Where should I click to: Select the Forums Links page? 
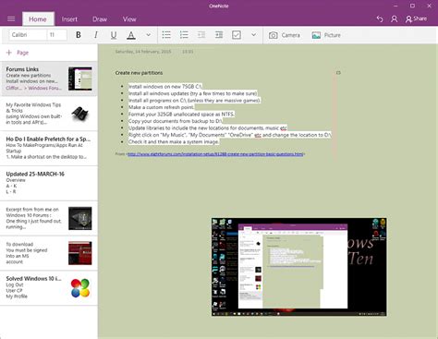49,79
